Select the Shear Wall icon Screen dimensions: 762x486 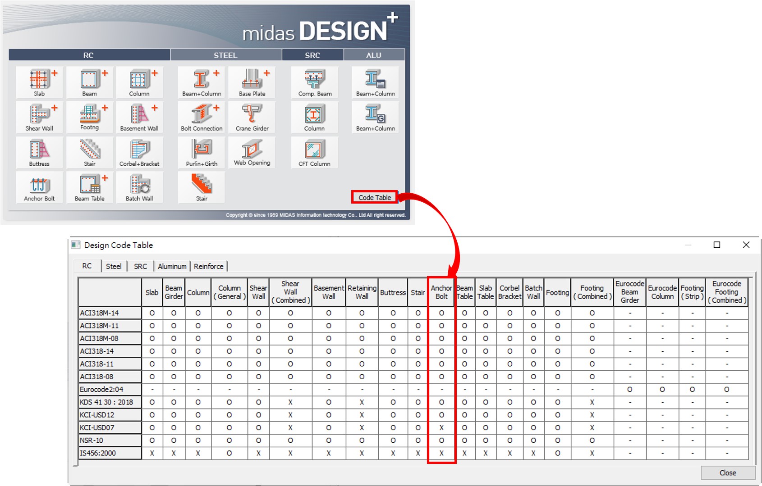tap(39, 117)
